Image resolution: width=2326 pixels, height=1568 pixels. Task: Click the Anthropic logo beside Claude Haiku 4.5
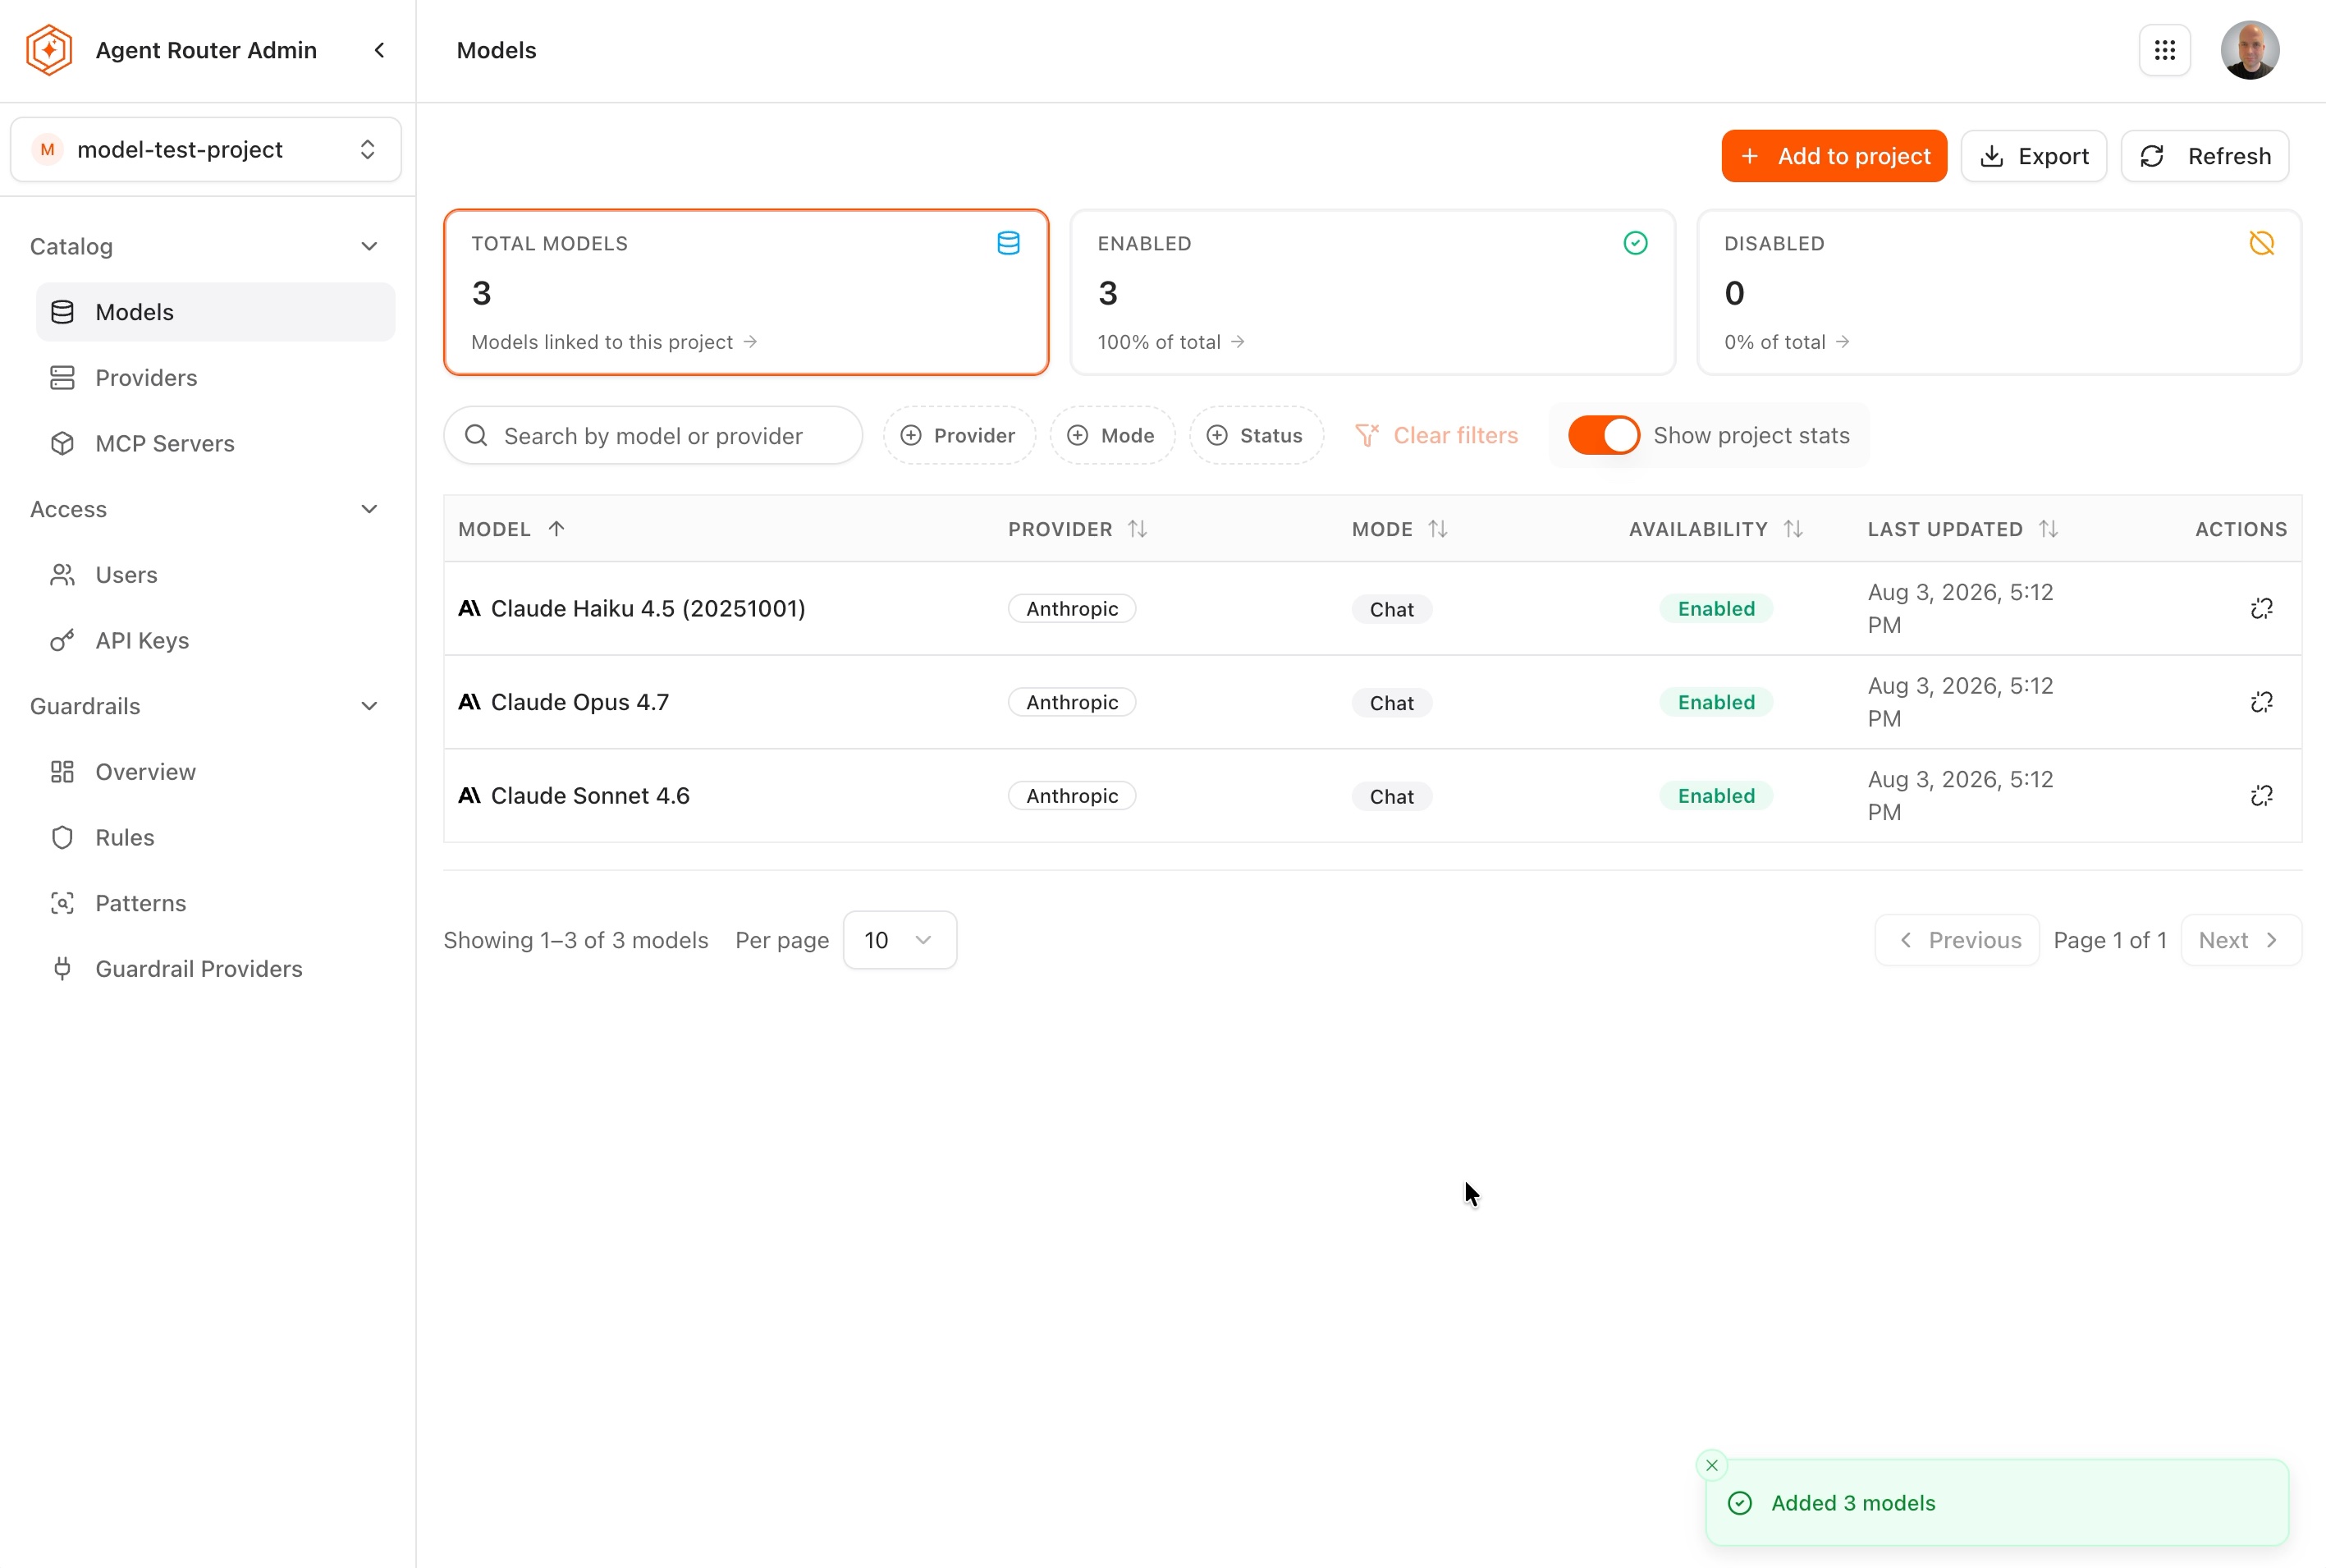click(469, 608)
